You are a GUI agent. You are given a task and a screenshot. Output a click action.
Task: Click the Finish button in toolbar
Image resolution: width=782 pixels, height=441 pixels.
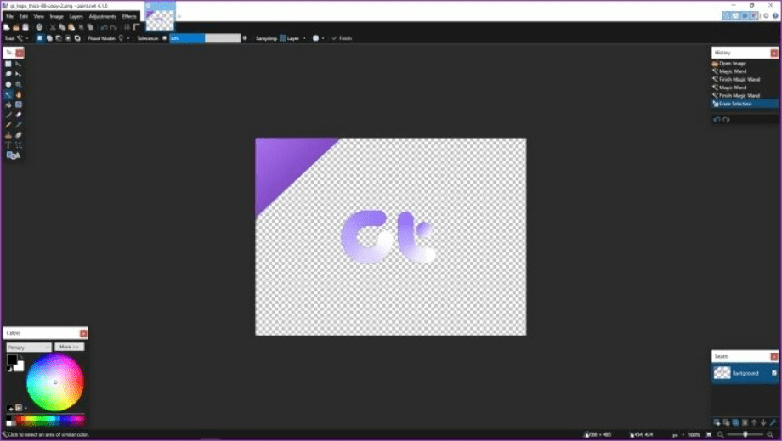click(342, 38)
